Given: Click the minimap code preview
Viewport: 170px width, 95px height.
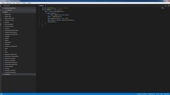Looking at the screenshot, I should tap(163, 8).
